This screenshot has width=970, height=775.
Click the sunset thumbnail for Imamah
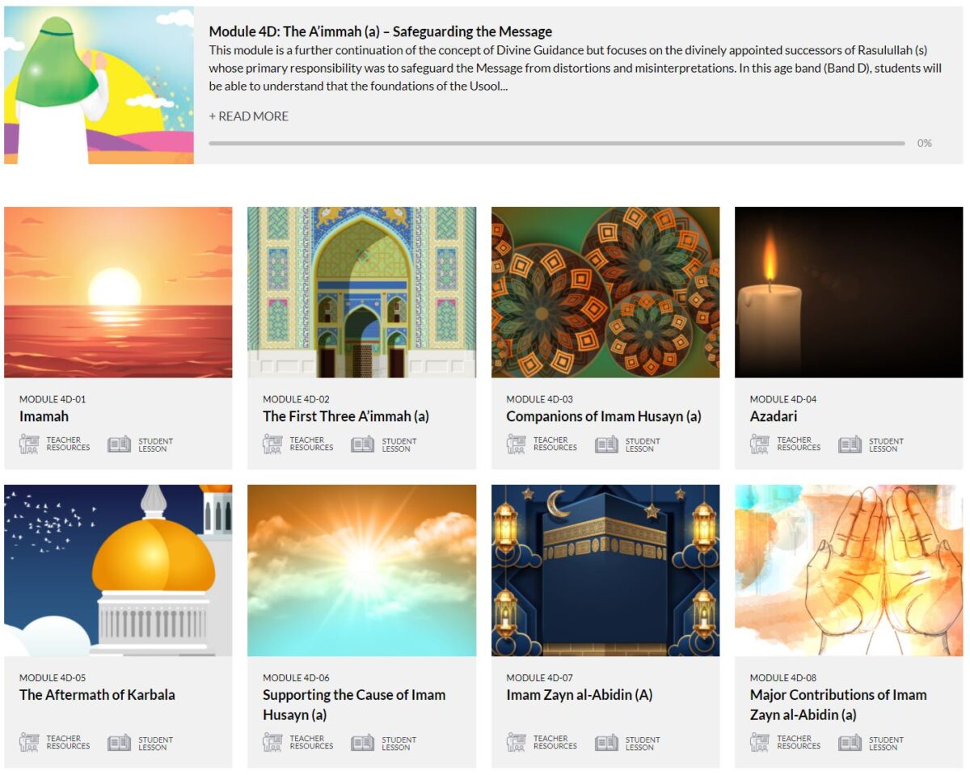point(118,293)
